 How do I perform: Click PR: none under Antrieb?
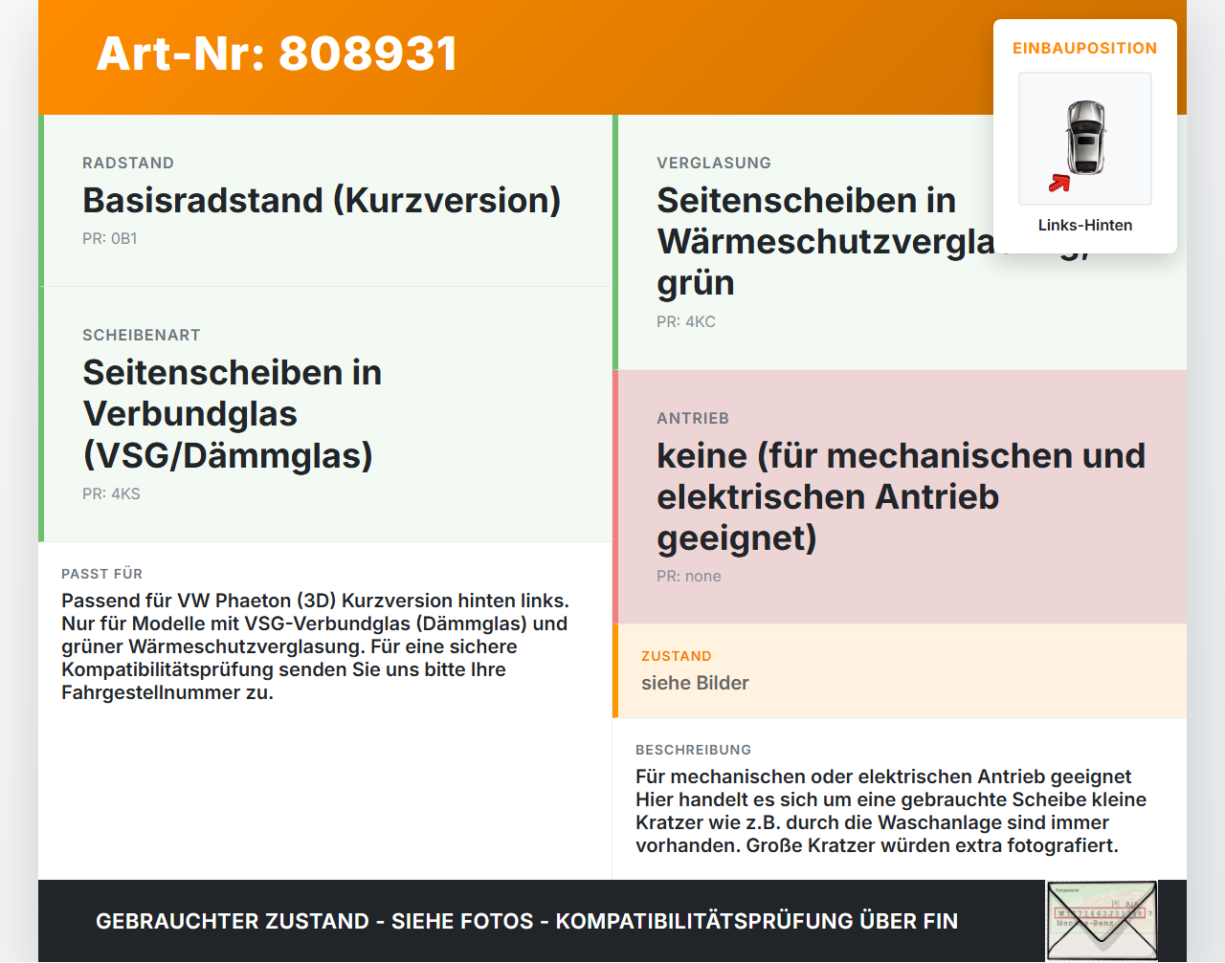click(689, 576)
